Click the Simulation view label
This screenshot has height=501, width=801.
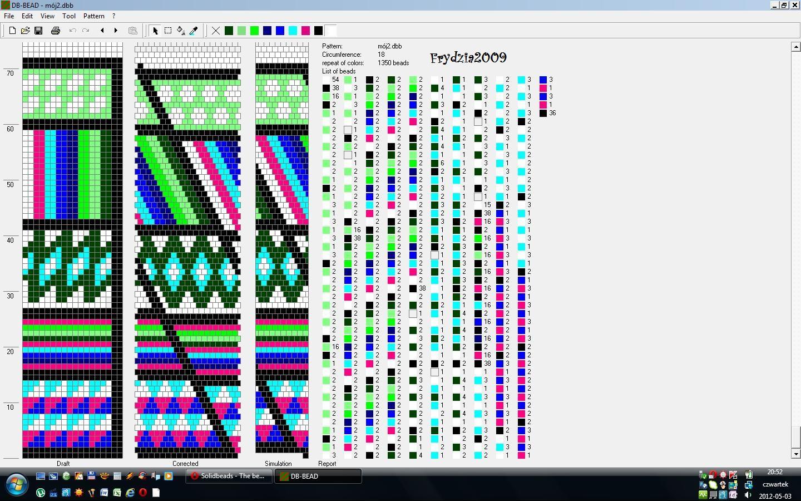[x=278, y=463]
